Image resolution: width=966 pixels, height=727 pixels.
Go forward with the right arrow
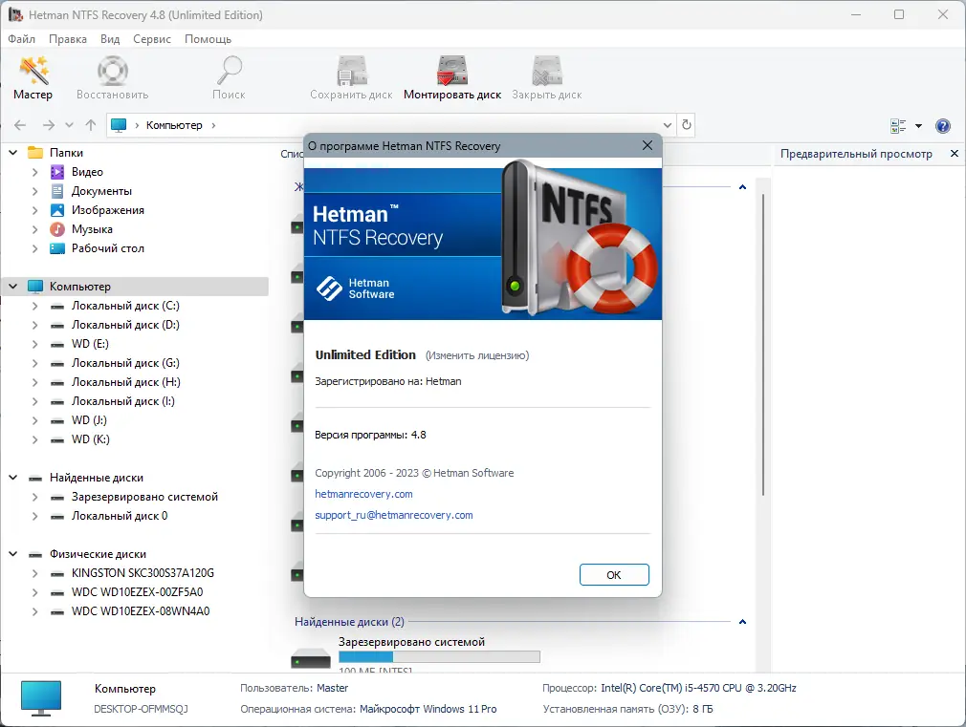tap(49, 125)
